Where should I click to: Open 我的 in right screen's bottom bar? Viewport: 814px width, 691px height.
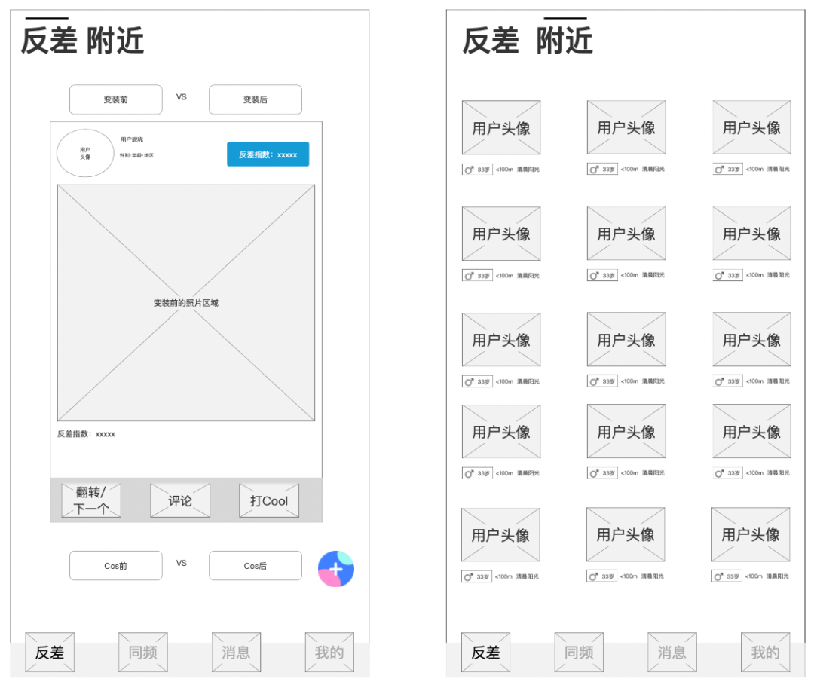765,652
